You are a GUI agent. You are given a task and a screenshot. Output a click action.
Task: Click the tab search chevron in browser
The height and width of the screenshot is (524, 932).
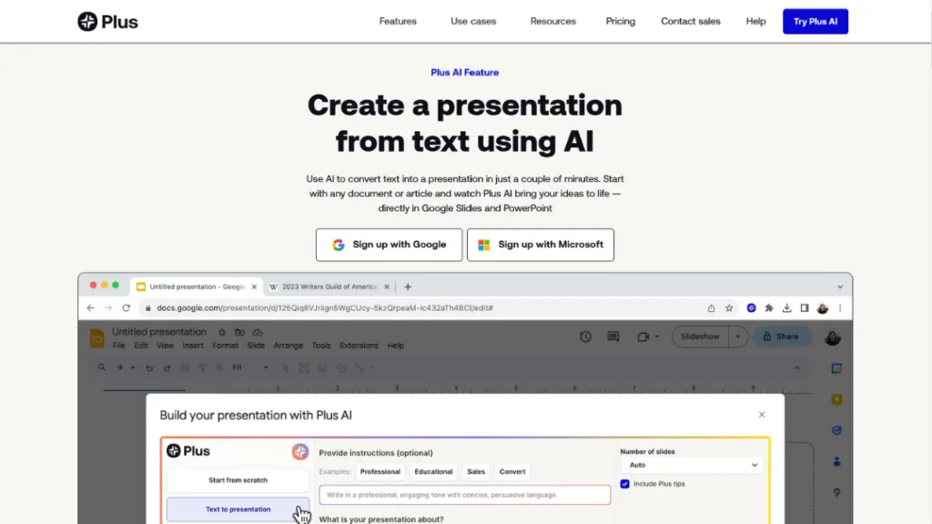[840, 287]
